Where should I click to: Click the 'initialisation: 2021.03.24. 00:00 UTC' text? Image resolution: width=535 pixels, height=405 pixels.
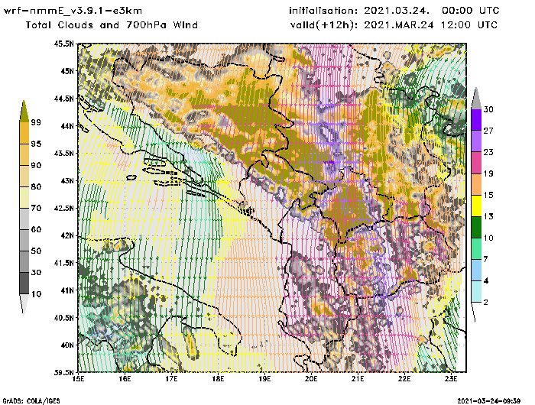394,11
